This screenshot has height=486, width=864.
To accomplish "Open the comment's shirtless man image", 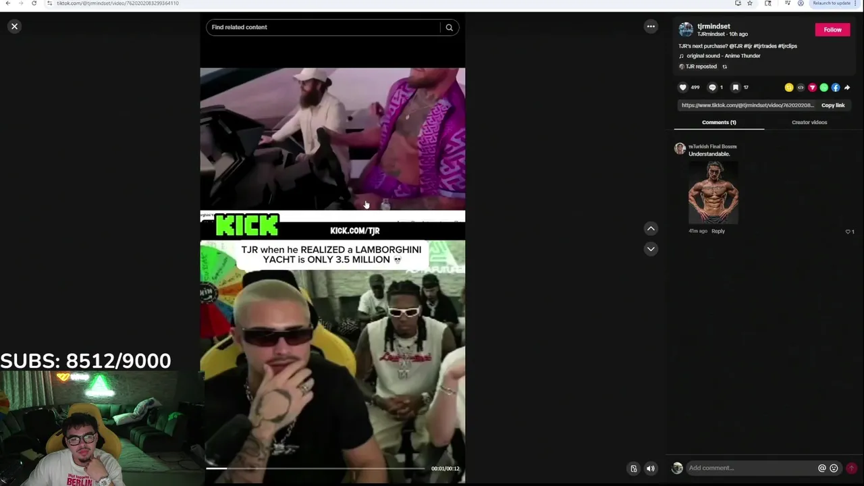I will pos(713,192).
